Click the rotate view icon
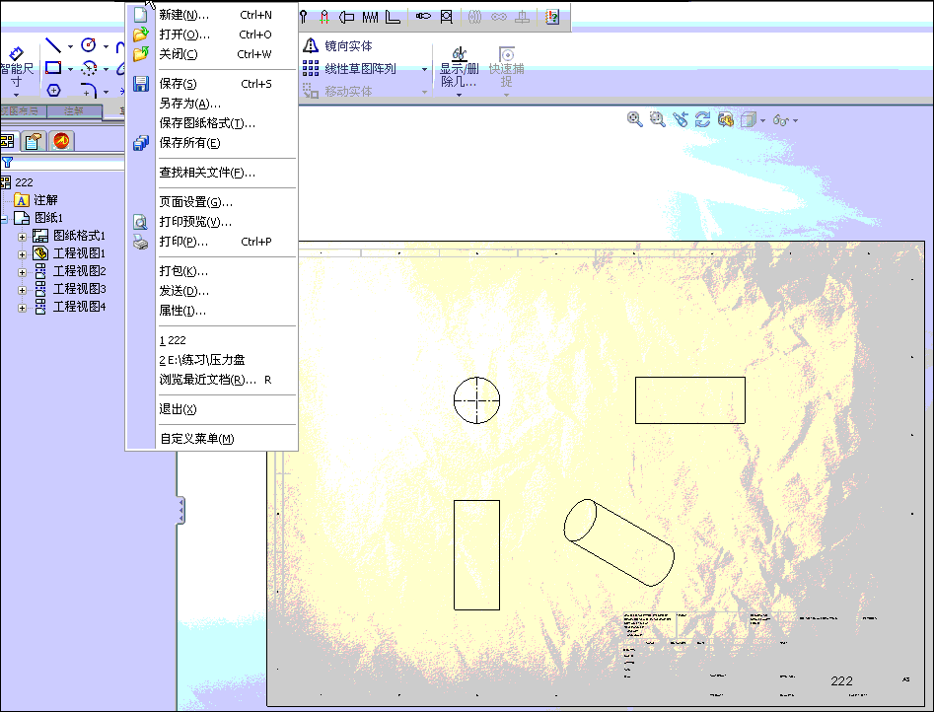Viewport: 934px width, 712px height. tap(702, 119)
